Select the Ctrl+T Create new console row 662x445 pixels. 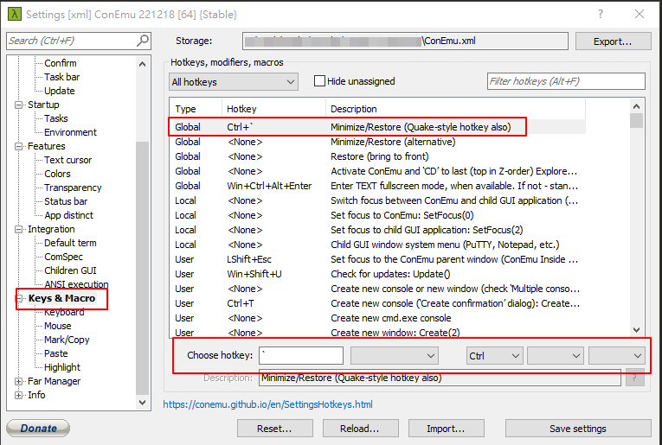377,303
